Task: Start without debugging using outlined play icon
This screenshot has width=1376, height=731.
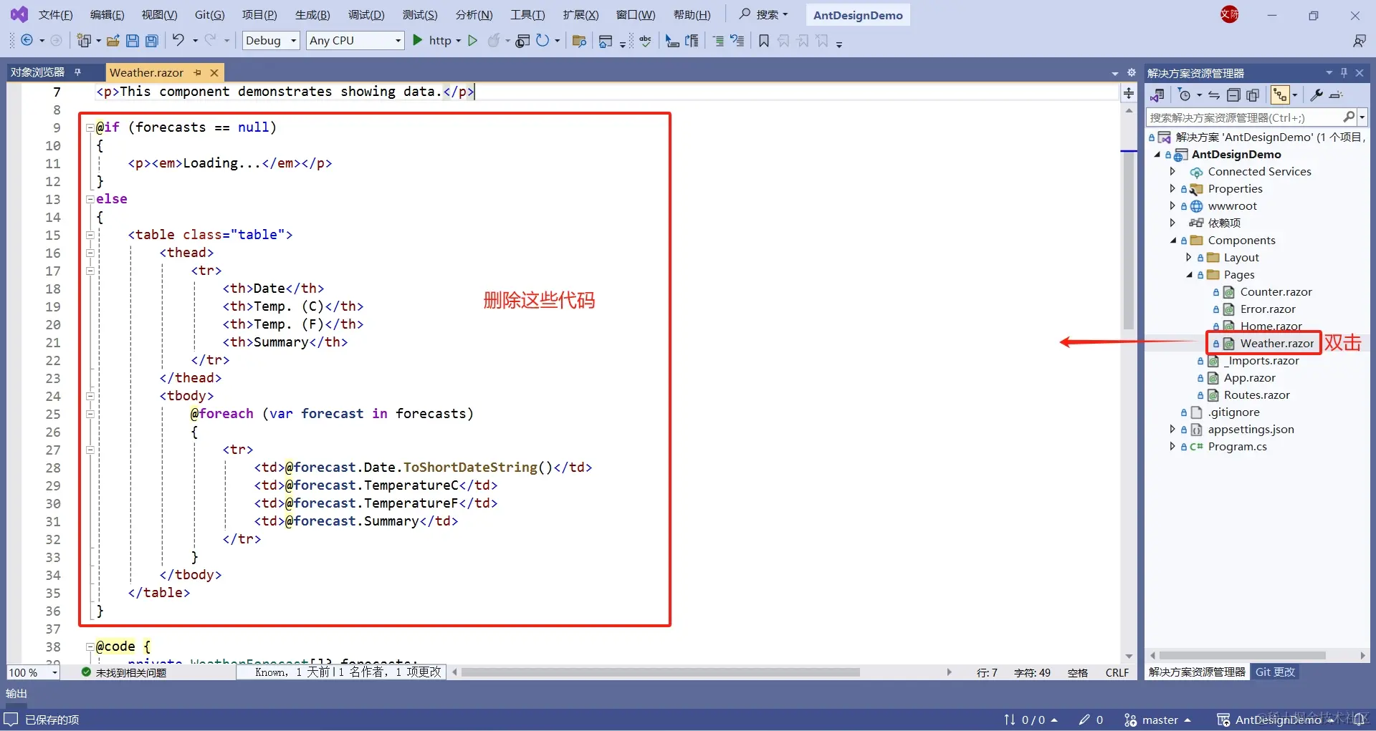Action: [x=472, y=41]
